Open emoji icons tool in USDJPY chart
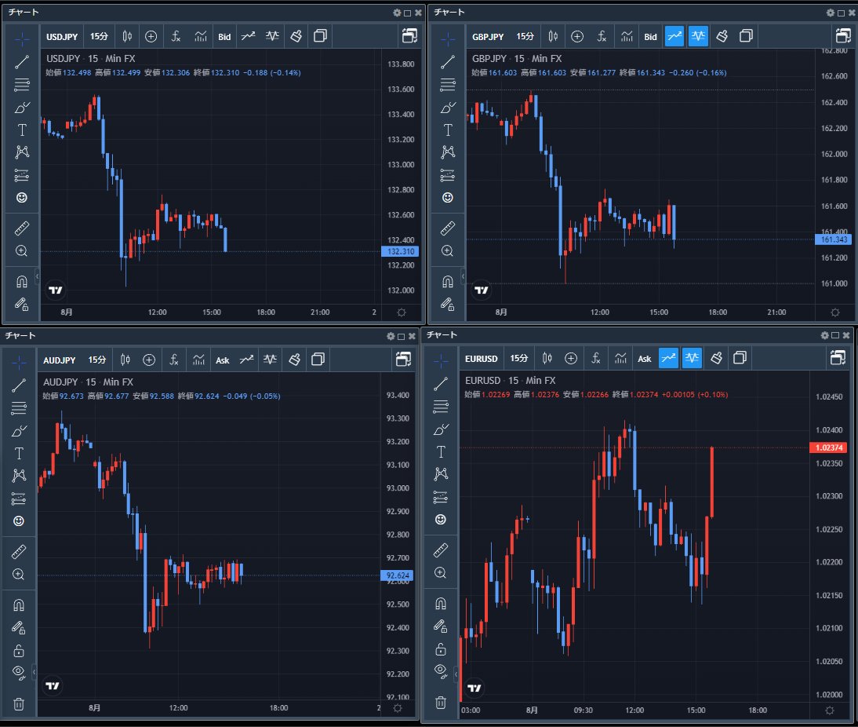 click(22, 197)
